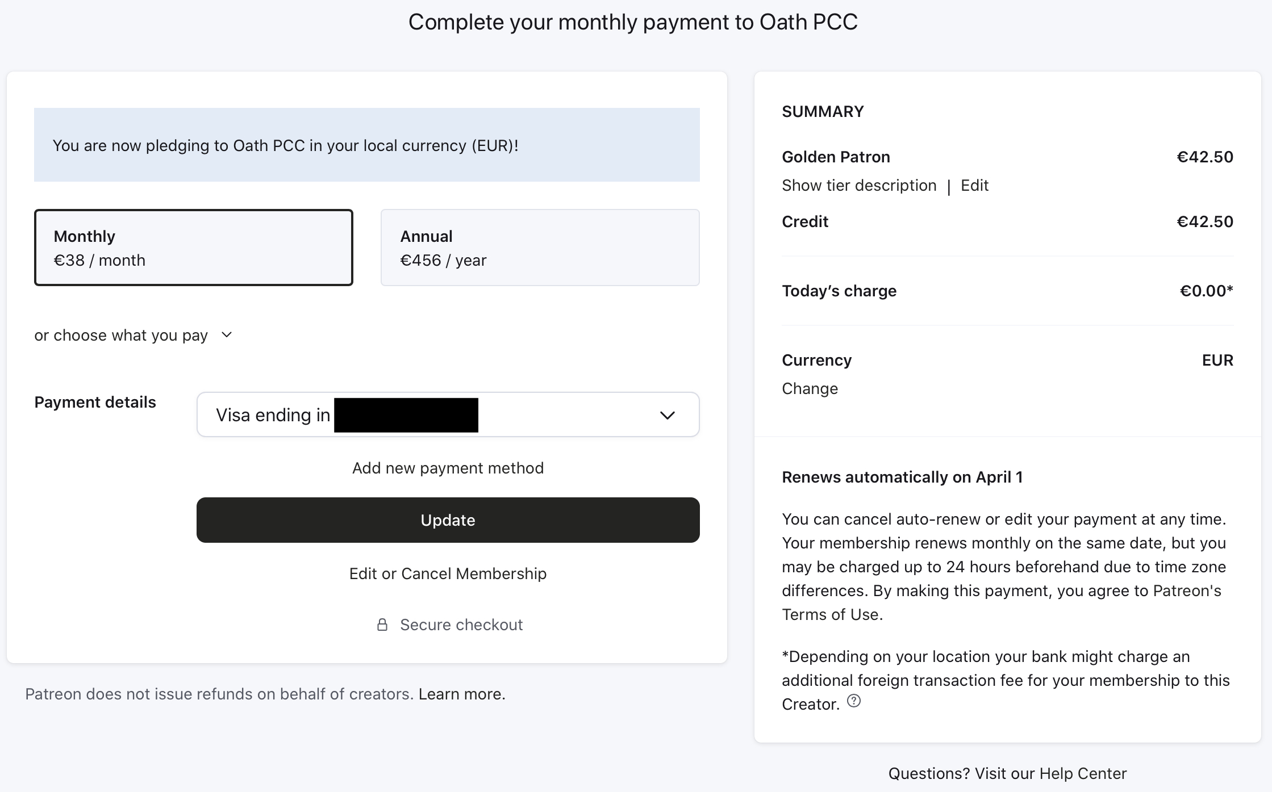Click the chevron next to choose what you pay
The width and height of the screenshot is (1272, 792).
coord(226,335)
